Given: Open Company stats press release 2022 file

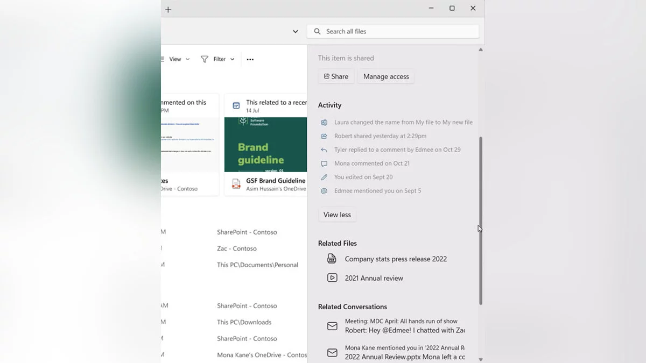Looking at the screenshot, I should click(x=396, y=259).
